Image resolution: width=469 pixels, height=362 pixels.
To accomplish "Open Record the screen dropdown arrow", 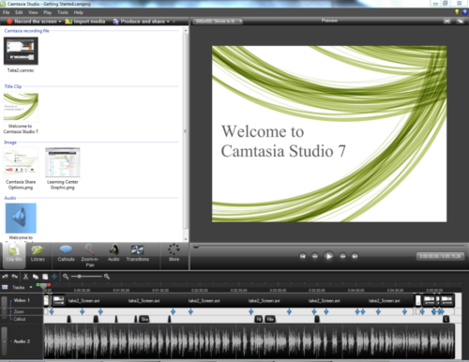I will click(60, 22).
